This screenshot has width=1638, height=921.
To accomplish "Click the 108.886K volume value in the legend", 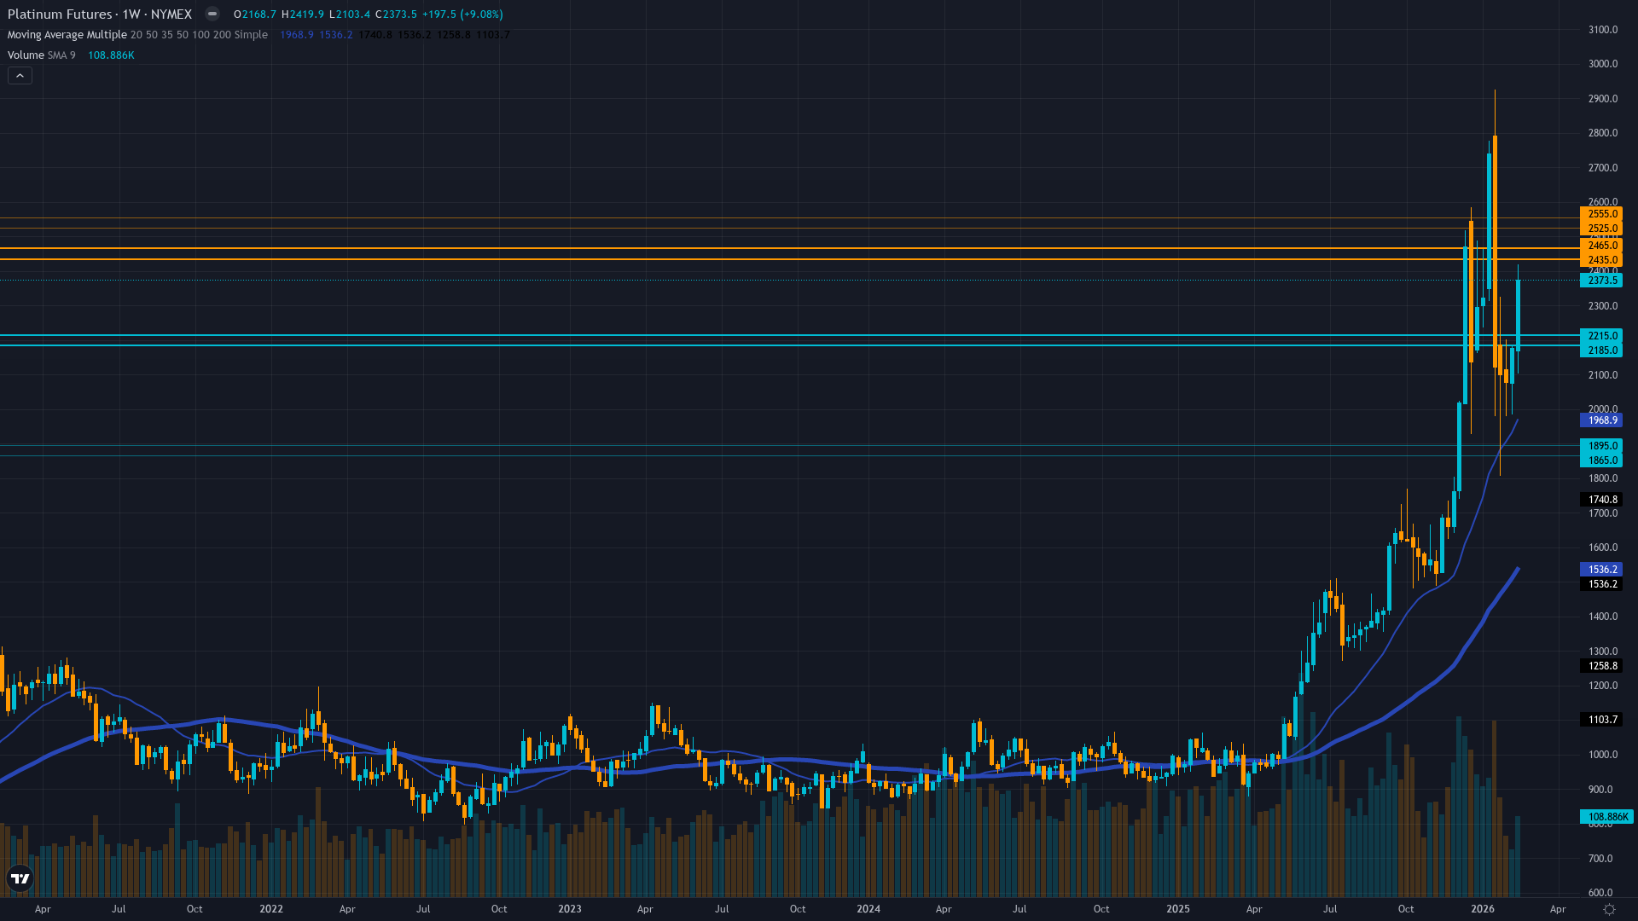I will tap(111, 55).
